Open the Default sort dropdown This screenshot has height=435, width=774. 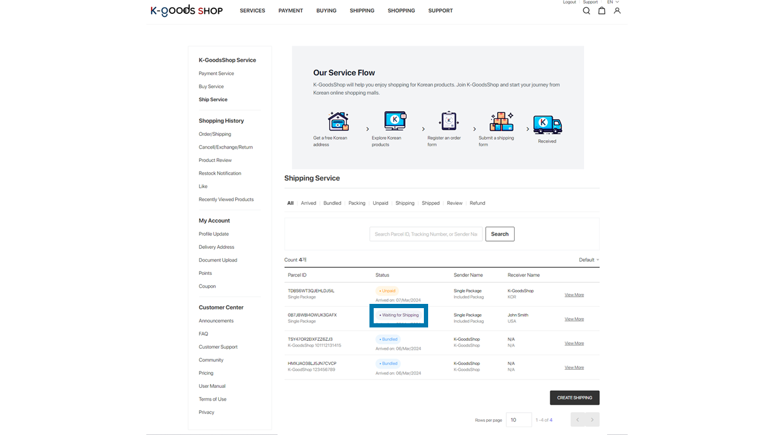pos(589,260)
